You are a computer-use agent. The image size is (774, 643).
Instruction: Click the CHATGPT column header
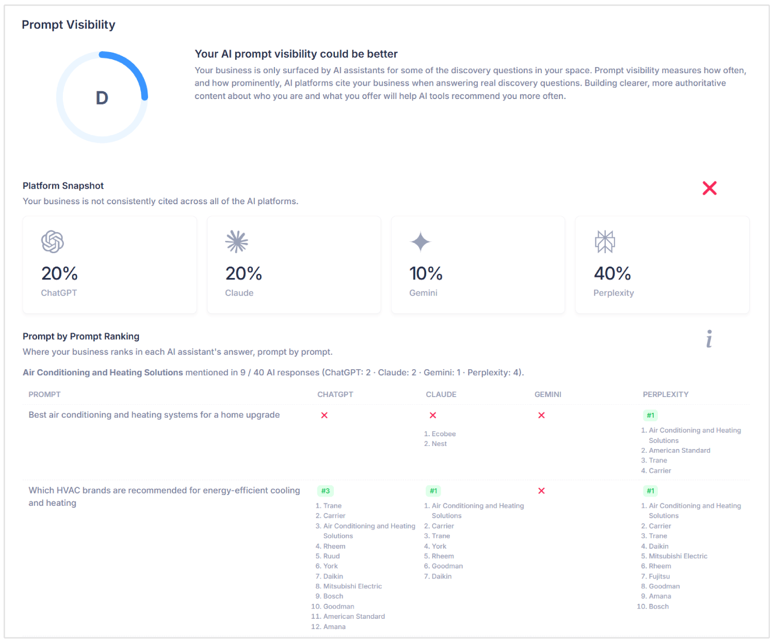[335, 394]
